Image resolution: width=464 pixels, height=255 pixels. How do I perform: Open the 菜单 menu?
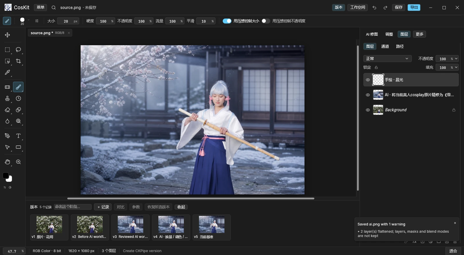41,8
